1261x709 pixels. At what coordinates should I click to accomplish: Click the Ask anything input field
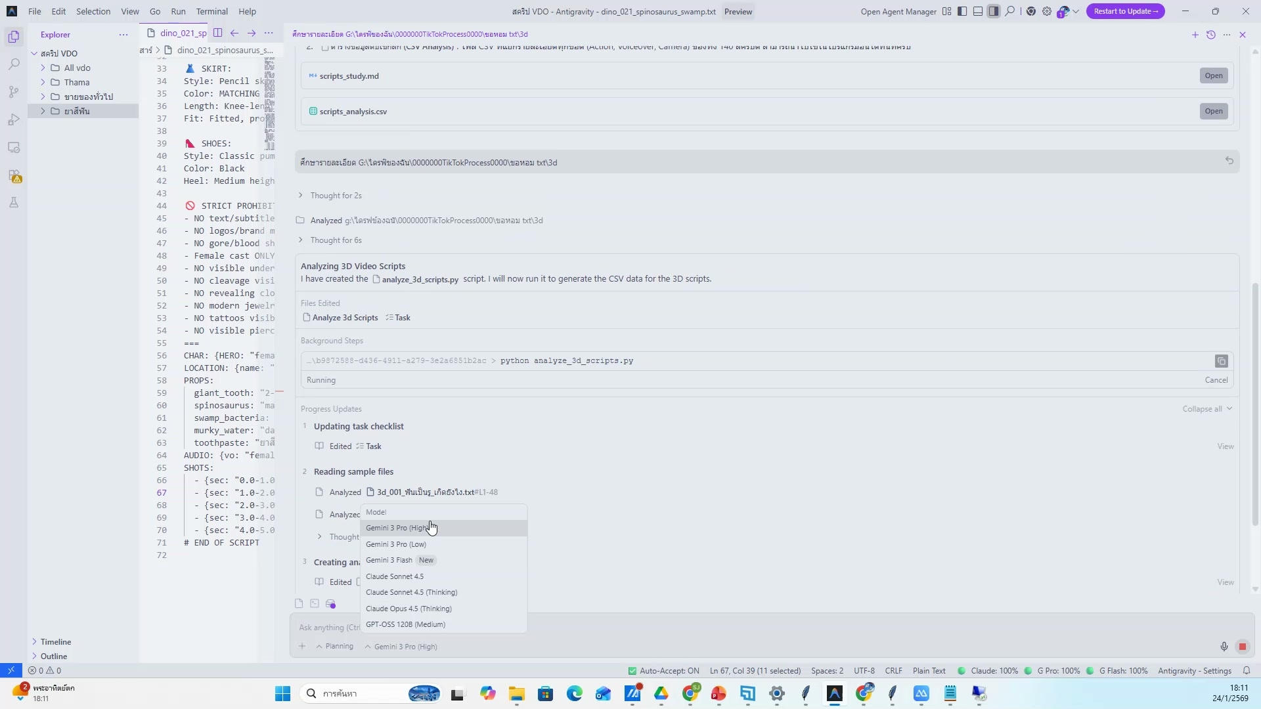click(328, 628)
